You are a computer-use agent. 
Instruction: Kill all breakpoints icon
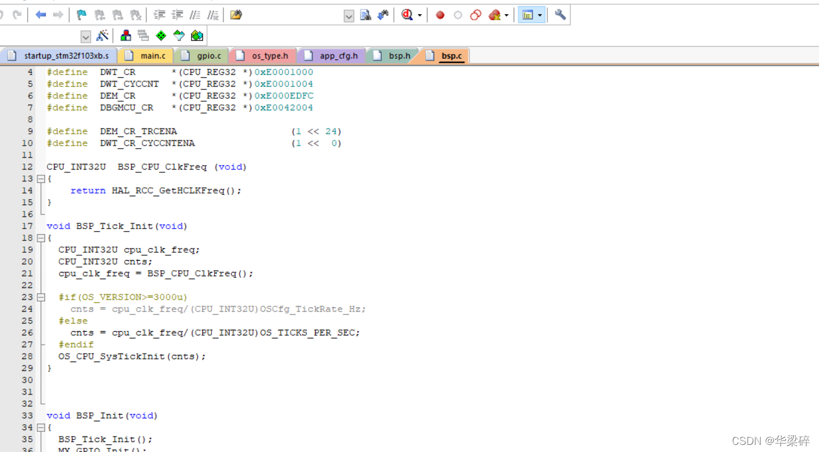[495, 15]
